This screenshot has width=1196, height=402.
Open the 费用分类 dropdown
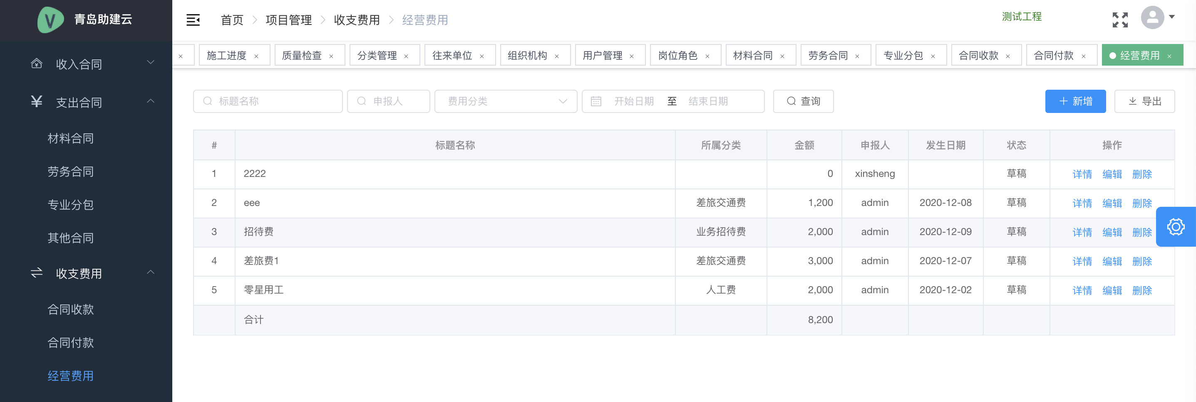(x=505, y=101)
